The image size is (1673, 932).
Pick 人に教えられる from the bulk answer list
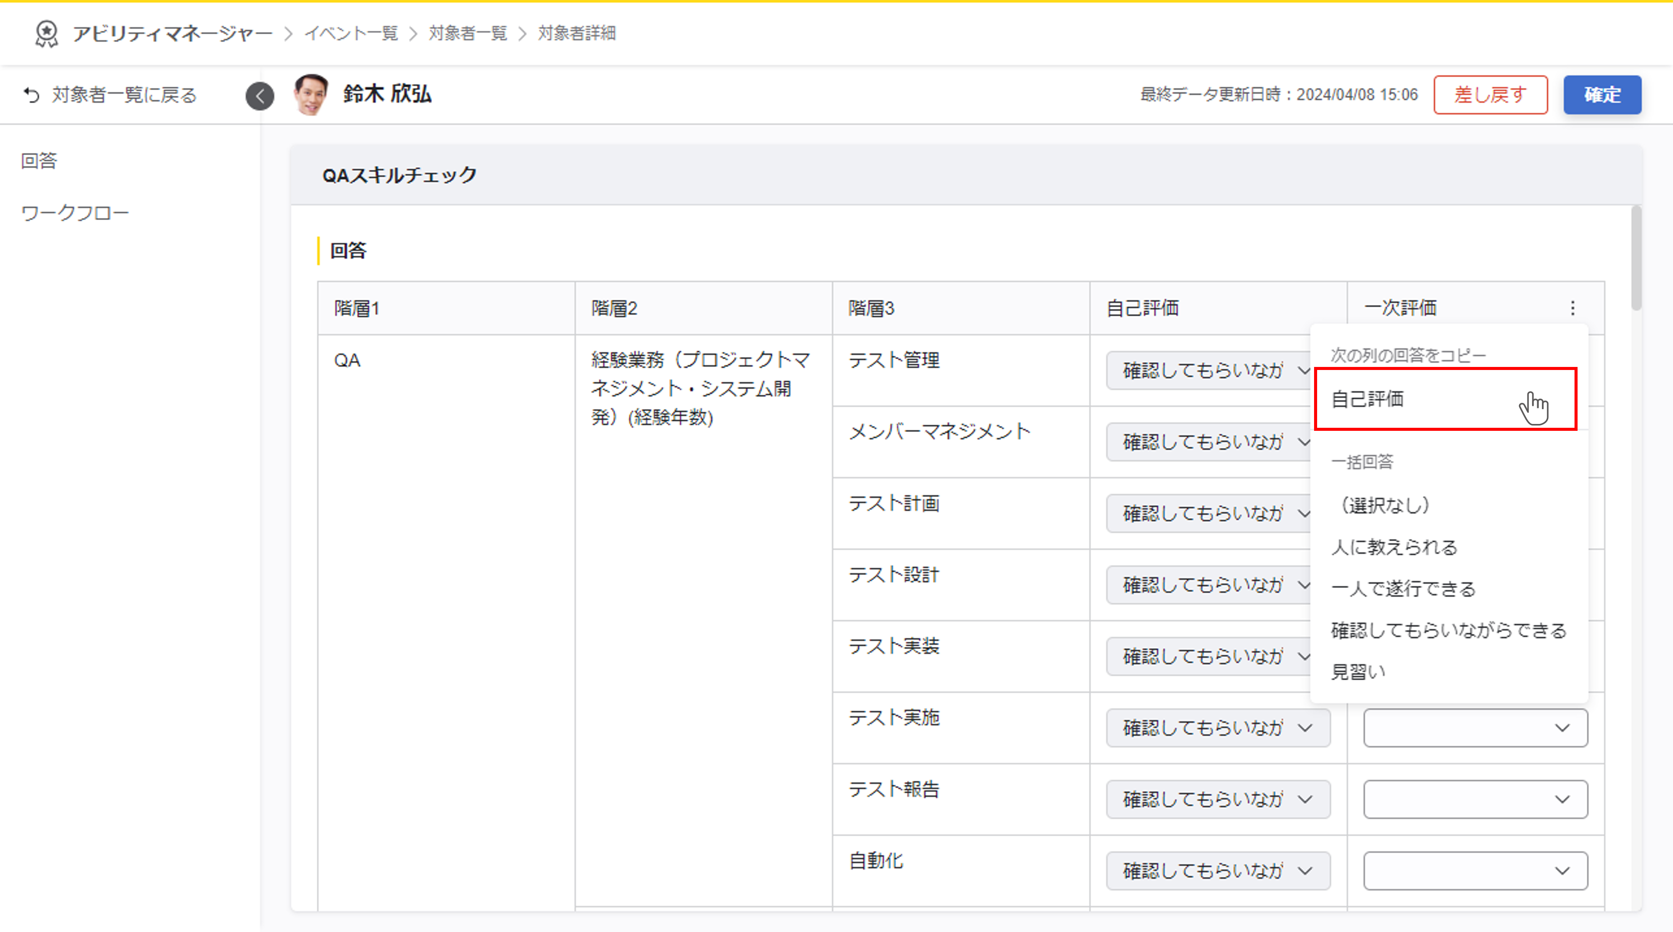click(x=1394, y=547)
